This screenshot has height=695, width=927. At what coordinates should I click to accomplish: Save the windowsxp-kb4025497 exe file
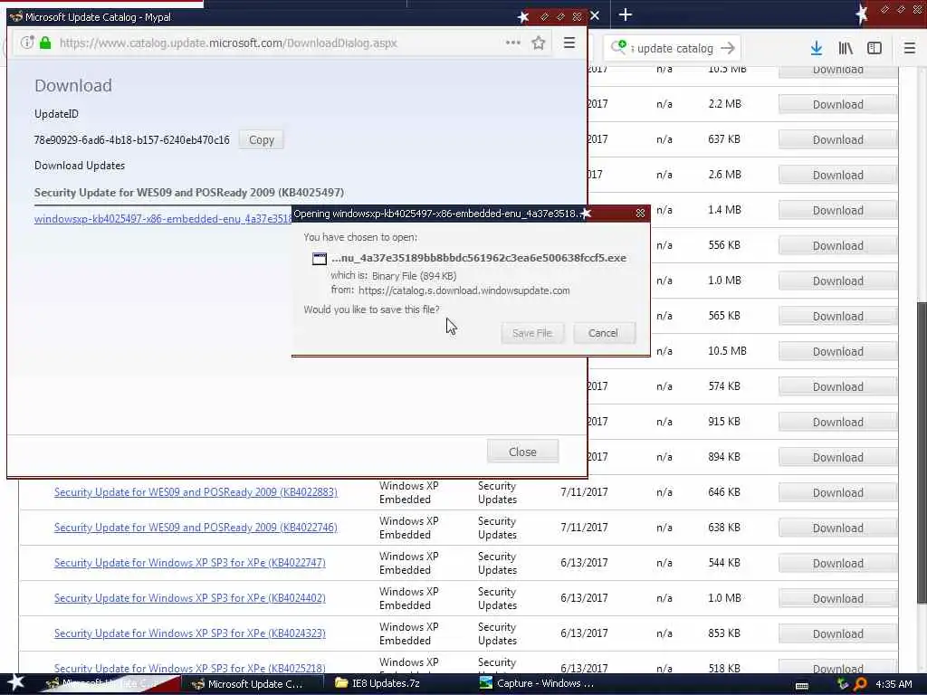click(532, 333)
